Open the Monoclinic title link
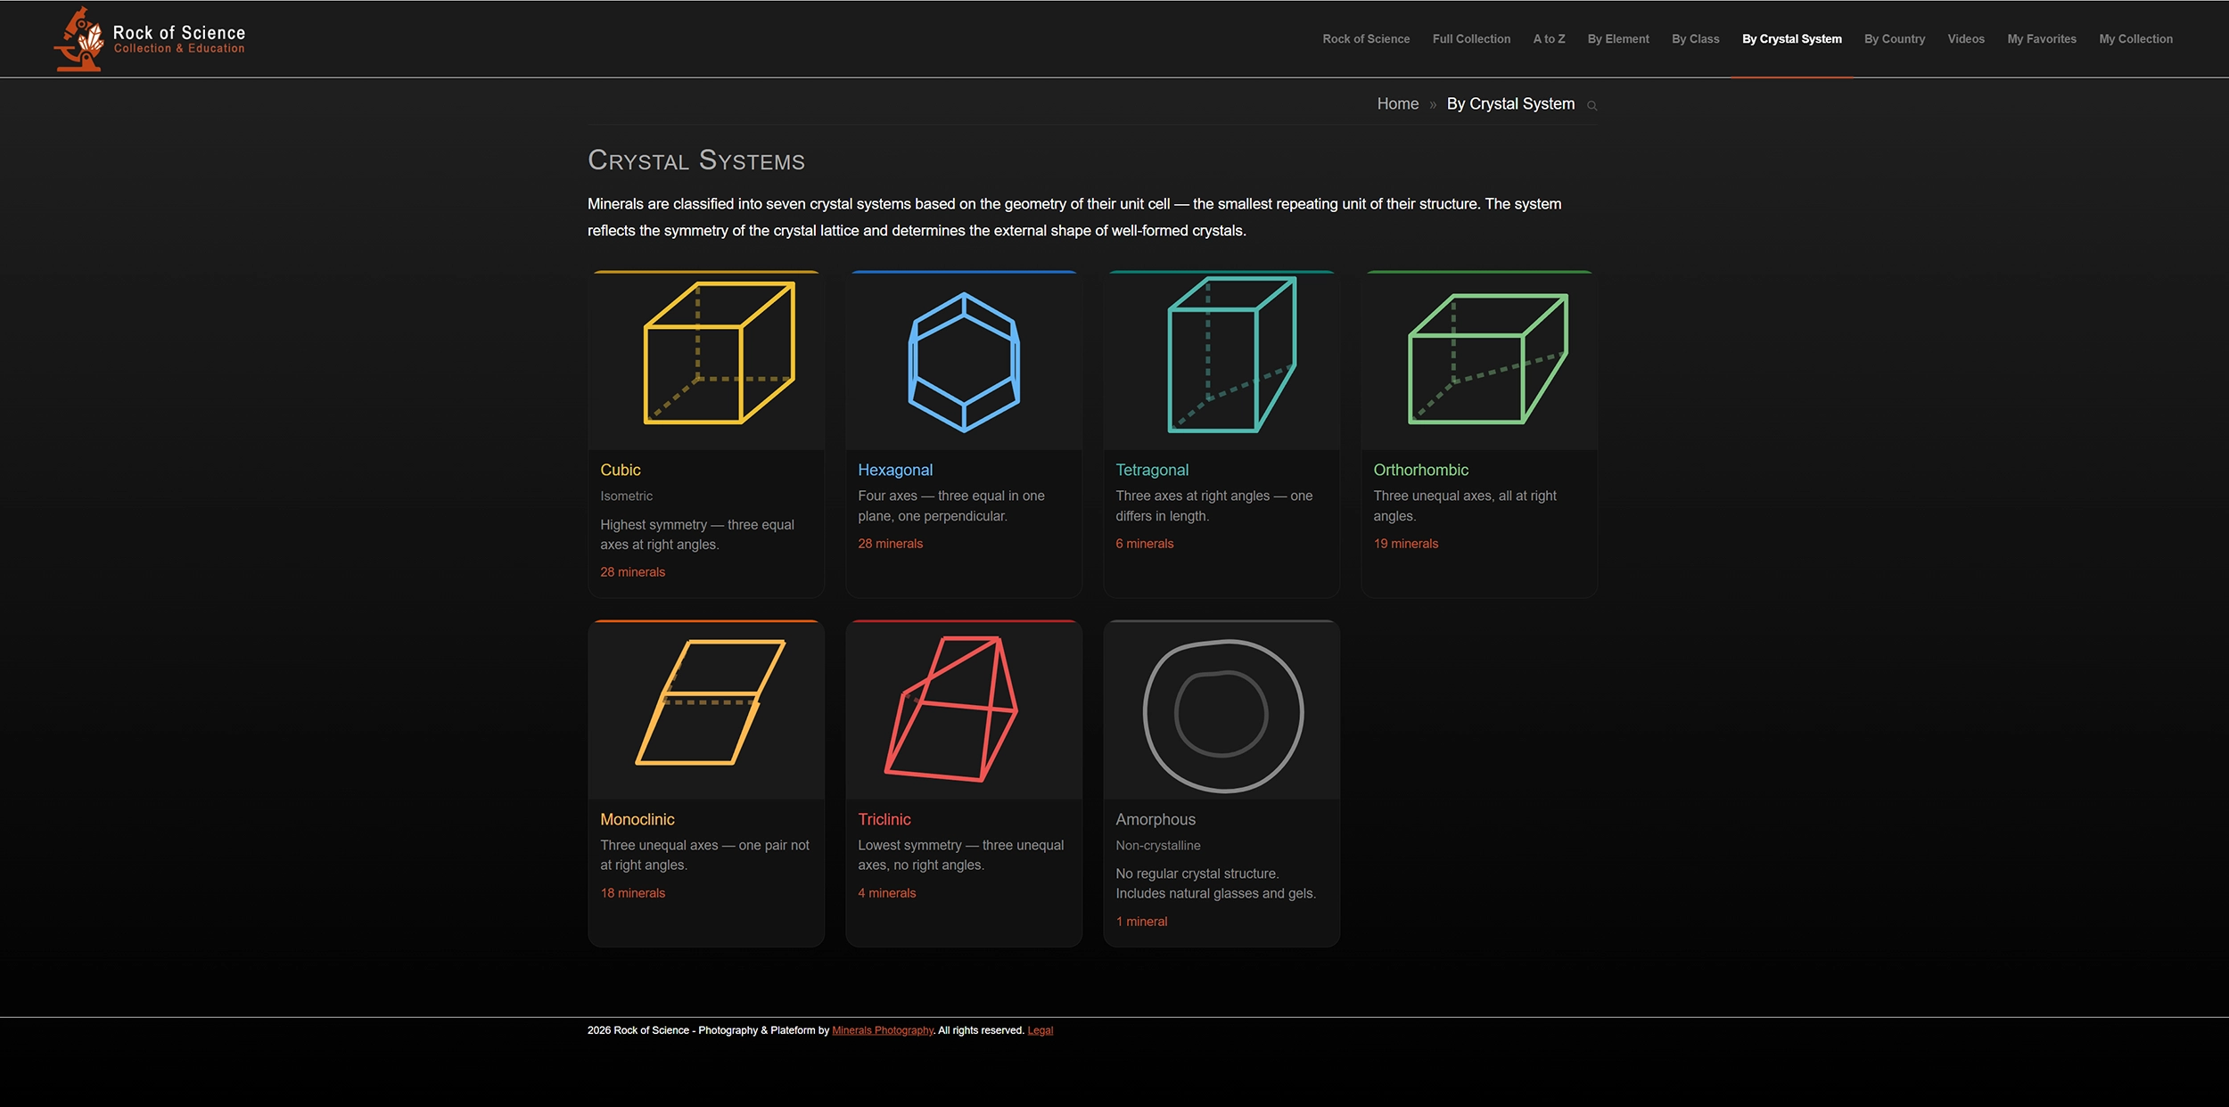Screen dimensions: 2229x1107 [637, 819]
